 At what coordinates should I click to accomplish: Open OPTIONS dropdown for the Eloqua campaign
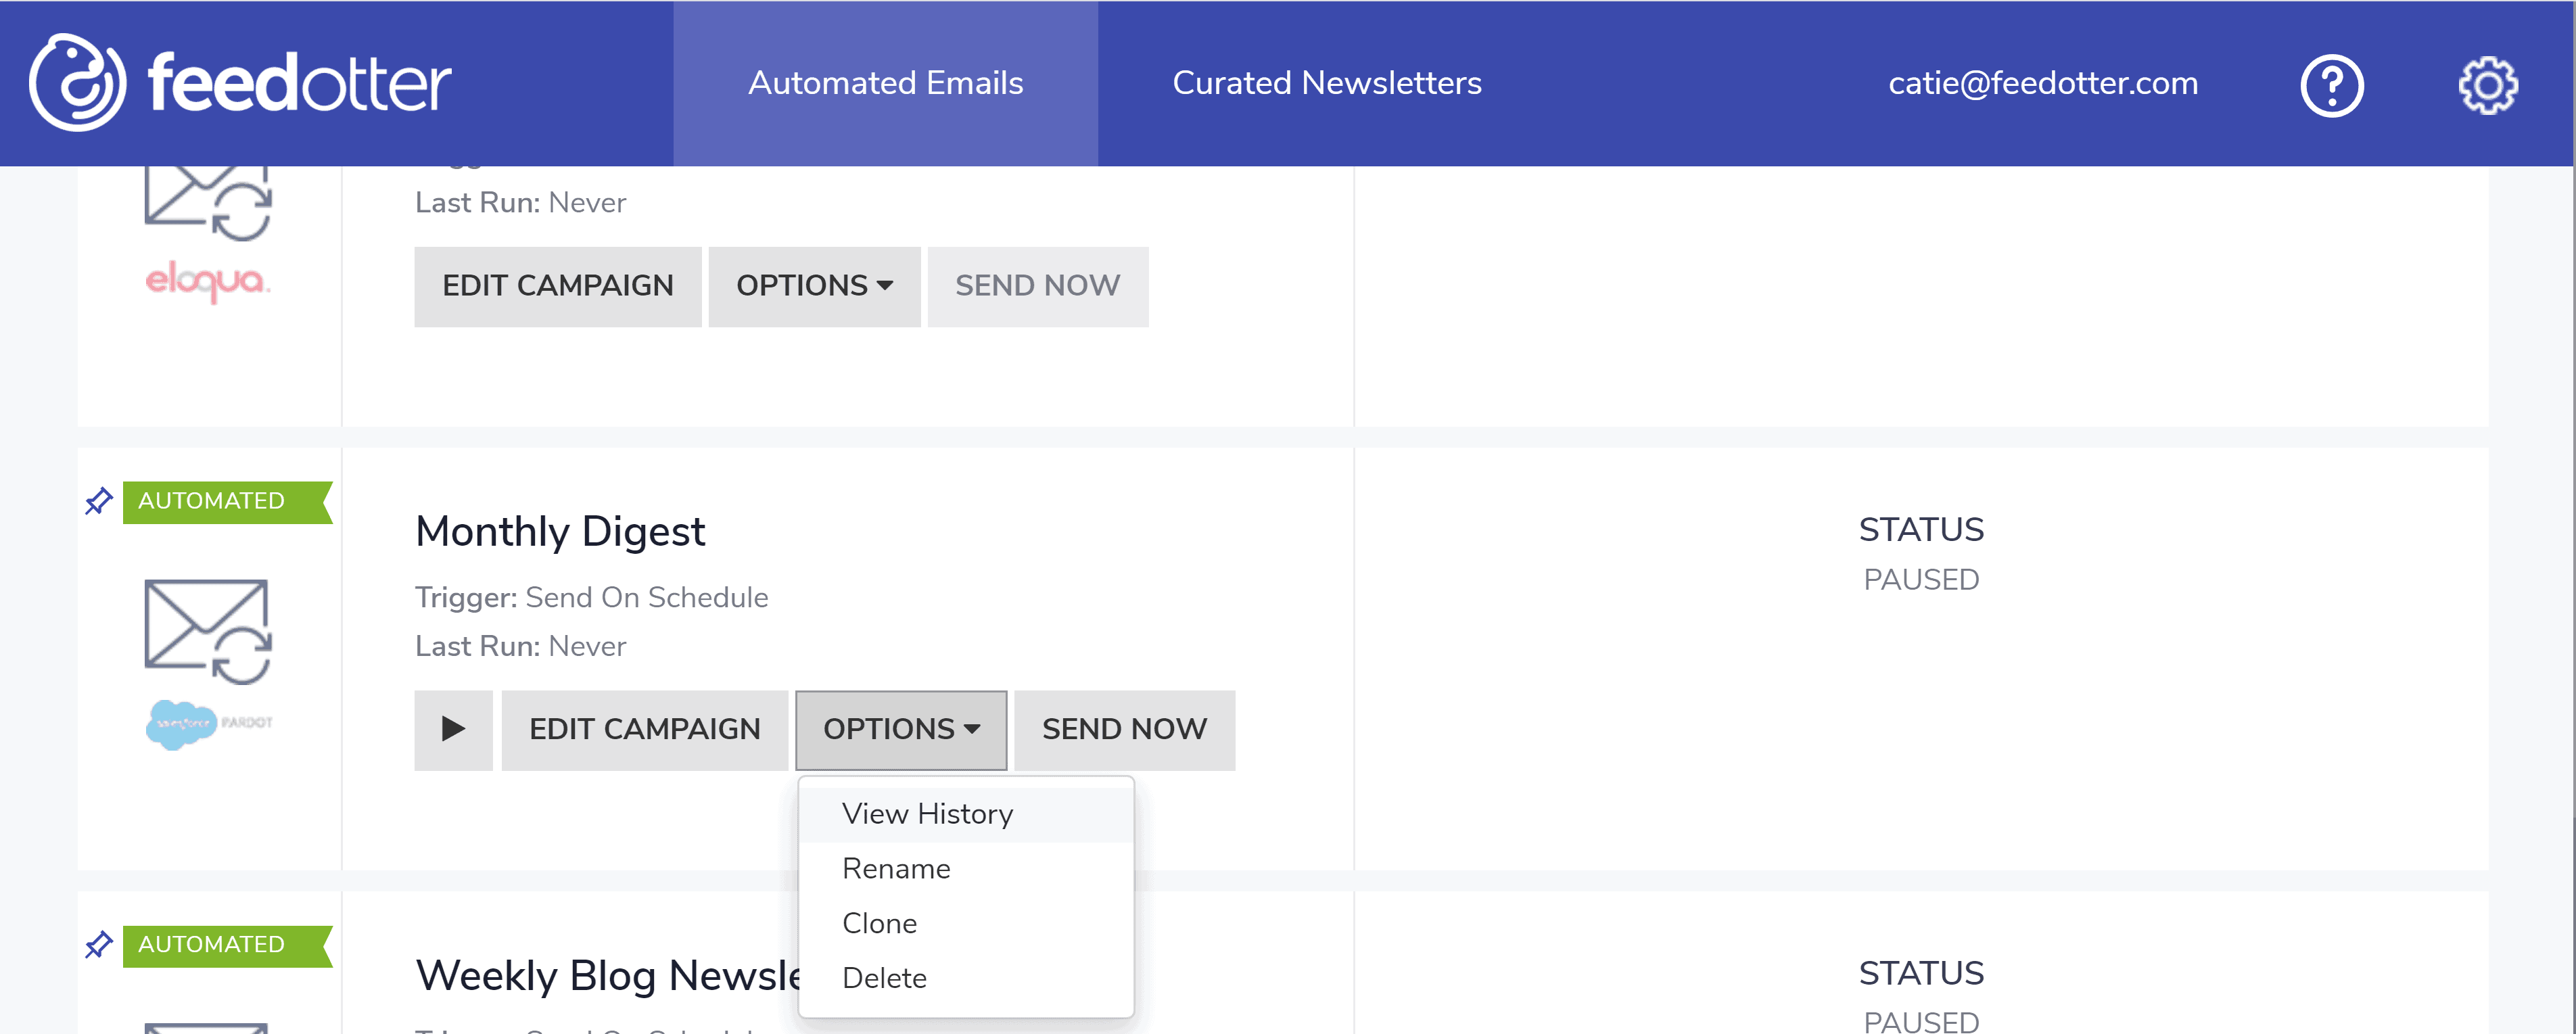(x=814, y=286)
